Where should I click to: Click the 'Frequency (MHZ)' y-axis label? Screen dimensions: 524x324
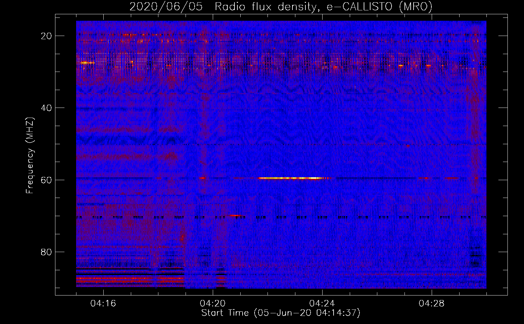30,156
